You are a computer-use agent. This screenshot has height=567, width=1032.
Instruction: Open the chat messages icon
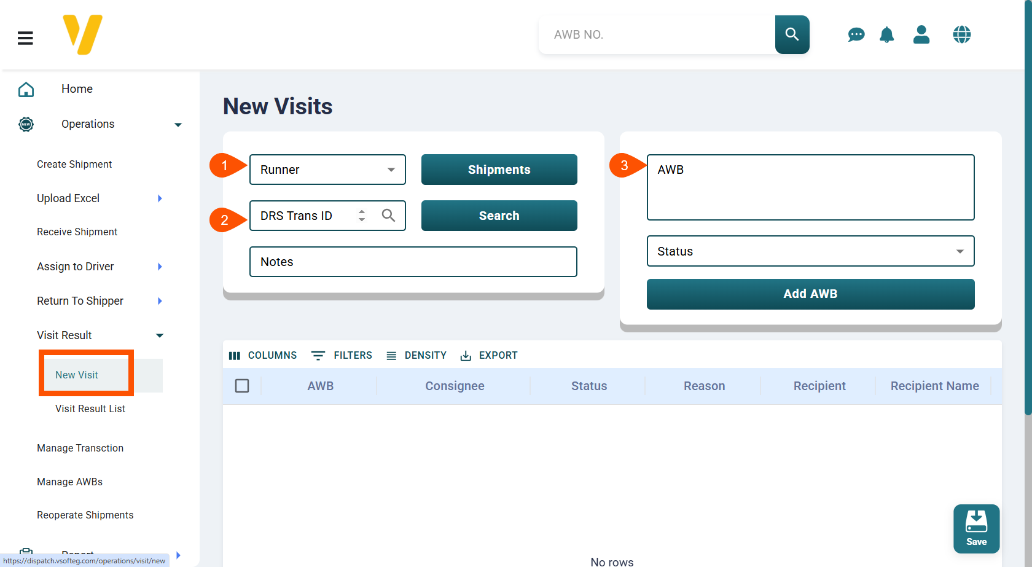(856, 35)
